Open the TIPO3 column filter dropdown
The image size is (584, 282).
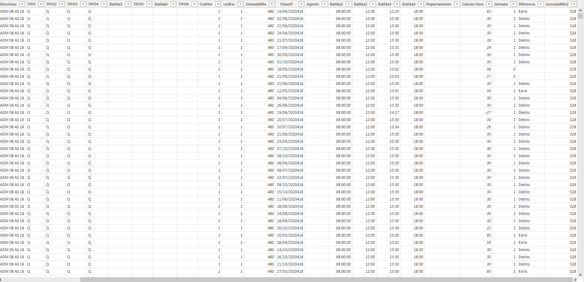83,4
